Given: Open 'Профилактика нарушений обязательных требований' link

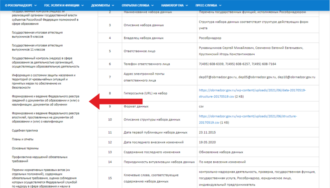Looking at the screenshot, I should [x=40, y=159].
